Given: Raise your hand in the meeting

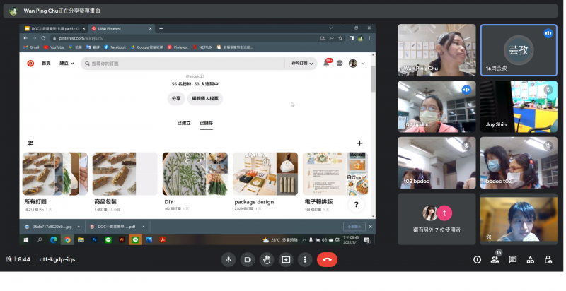Looking at the screenshot, I should coord(267,259).
